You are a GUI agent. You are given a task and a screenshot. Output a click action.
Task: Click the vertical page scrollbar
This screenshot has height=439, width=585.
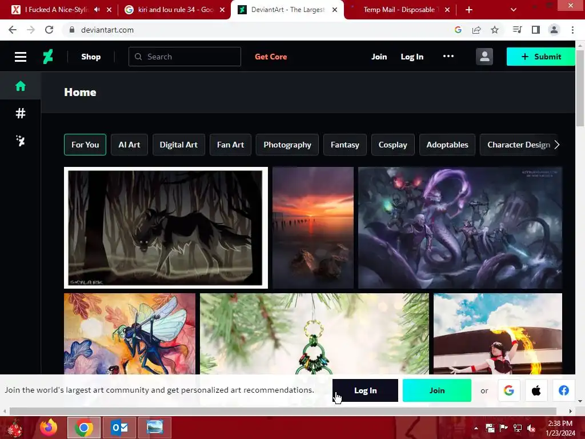point(580,87)
